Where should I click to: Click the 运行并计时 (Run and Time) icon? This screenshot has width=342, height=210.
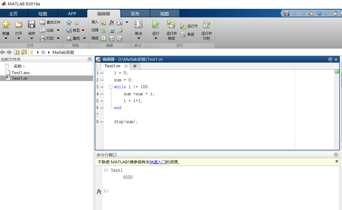click(x=207, y=24)
